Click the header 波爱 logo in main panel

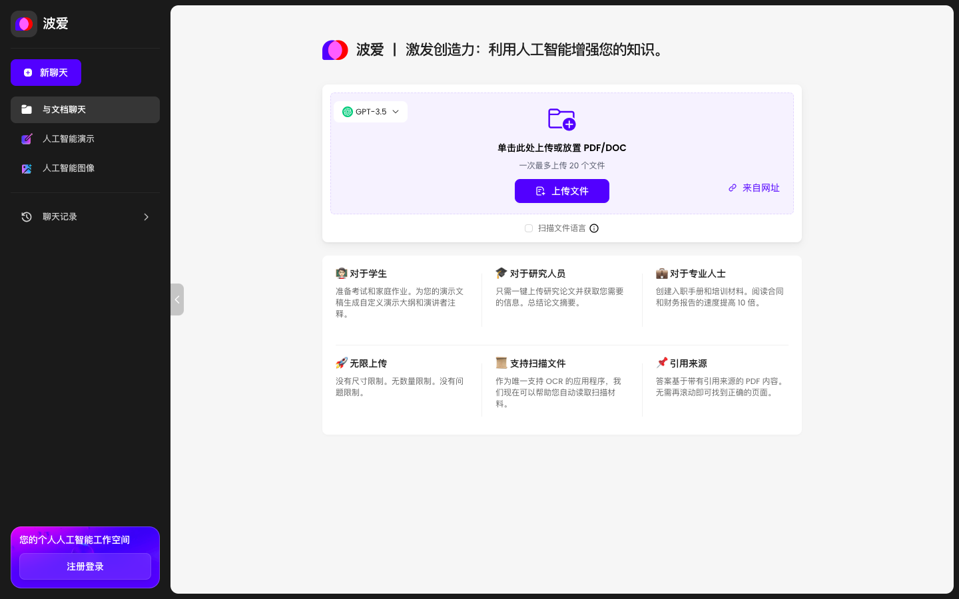pos(335,50)
